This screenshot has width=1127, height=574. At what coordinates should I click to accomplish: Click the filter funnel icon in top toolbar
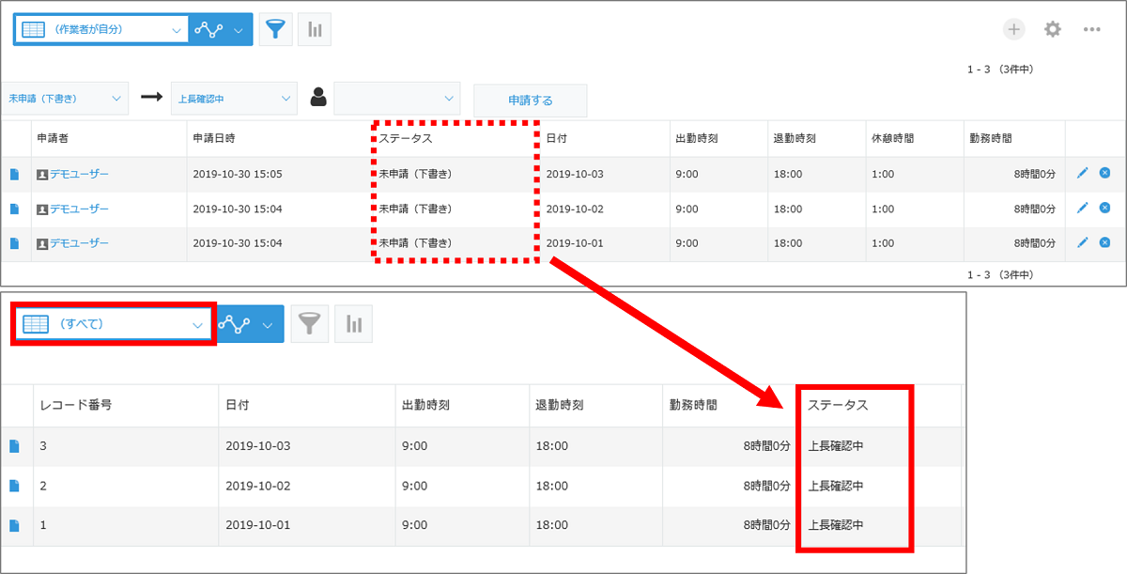click(275, 30)
